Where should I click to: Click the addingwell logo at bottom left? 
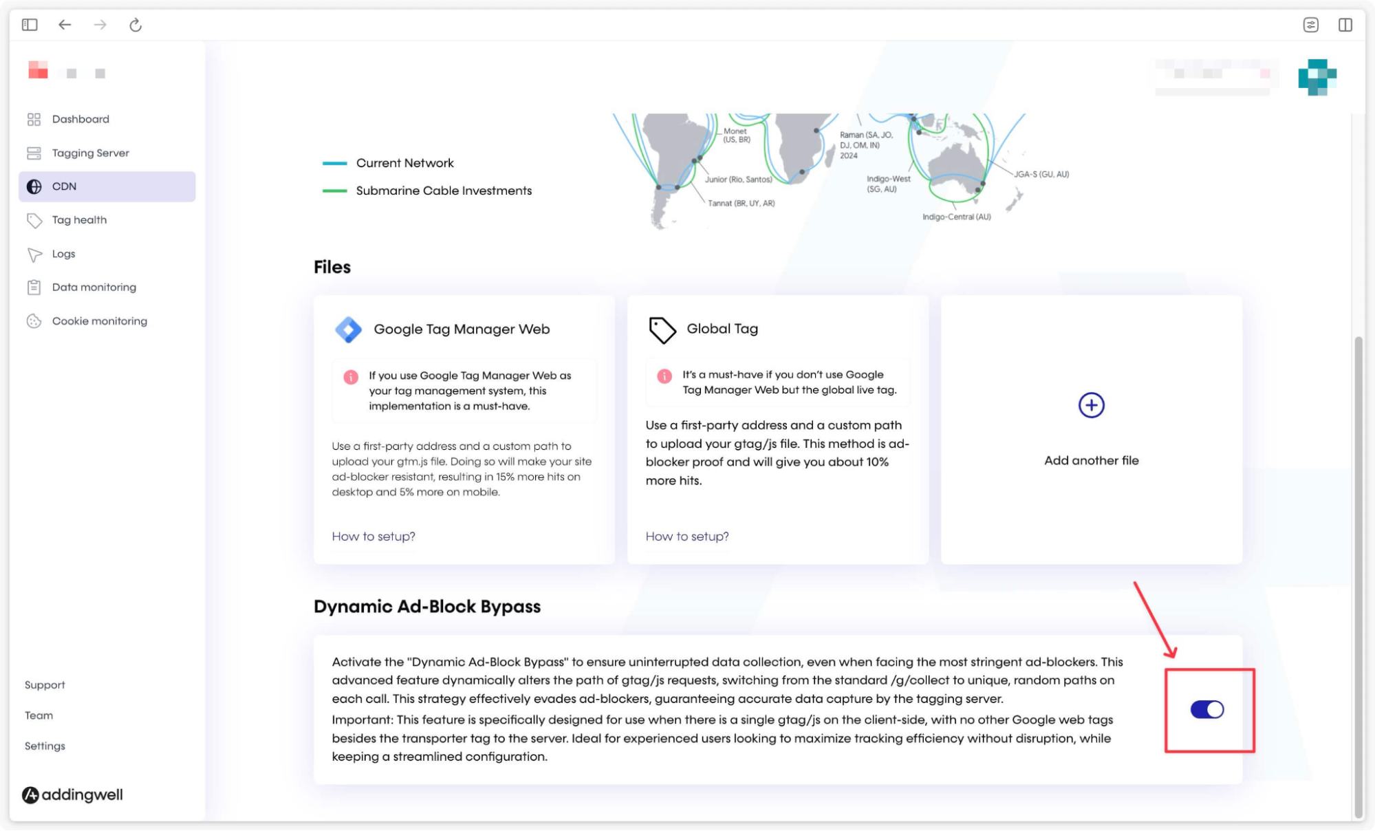click(72, 795)
